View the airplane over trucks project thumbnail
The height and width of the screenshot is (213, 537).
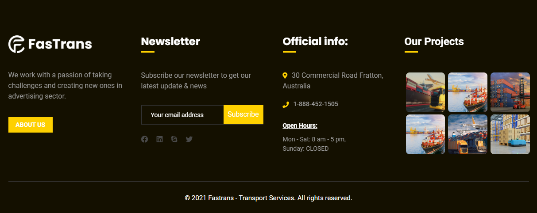tap(467, 134)
